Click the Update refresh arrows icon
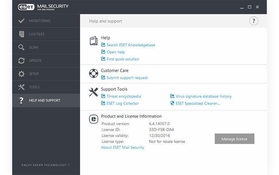The height and width of the screenshot is (175, 279). [x=21, y=61]
